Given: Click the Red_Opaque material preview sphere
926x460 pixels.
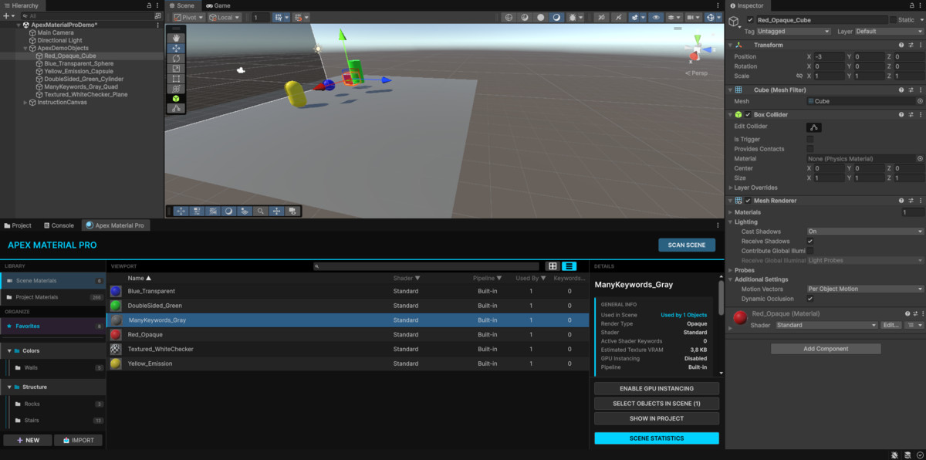Looking at the screenshot, I should [740, 318].
